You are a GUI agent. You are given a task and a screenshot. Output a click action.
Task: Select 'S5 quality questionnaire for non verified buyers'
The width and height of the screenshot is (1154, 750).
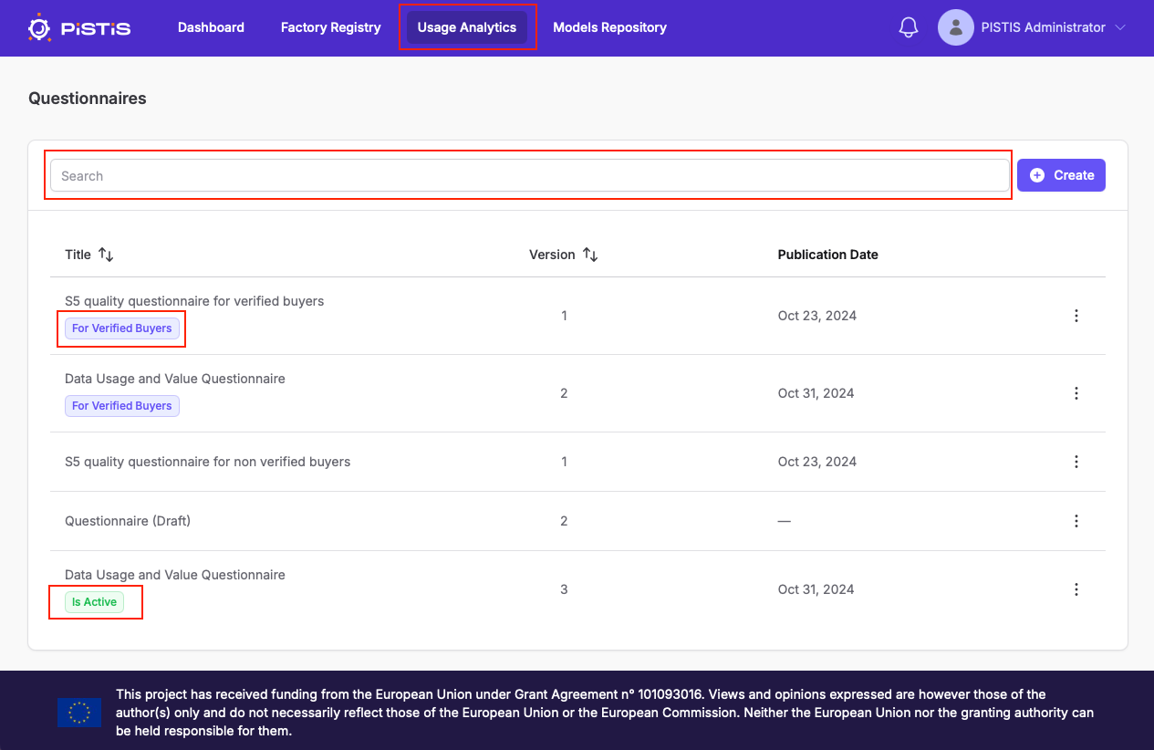pos(208,462)
